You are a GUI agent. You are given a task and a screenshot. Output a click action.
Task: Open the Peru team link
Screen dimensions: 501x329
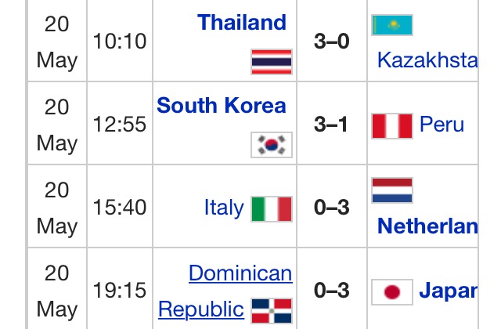tap(442, 124)
